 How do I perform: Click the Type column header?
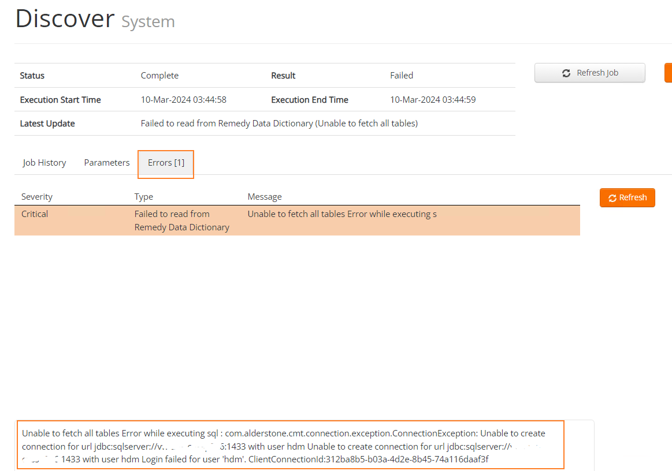(143, 196)
